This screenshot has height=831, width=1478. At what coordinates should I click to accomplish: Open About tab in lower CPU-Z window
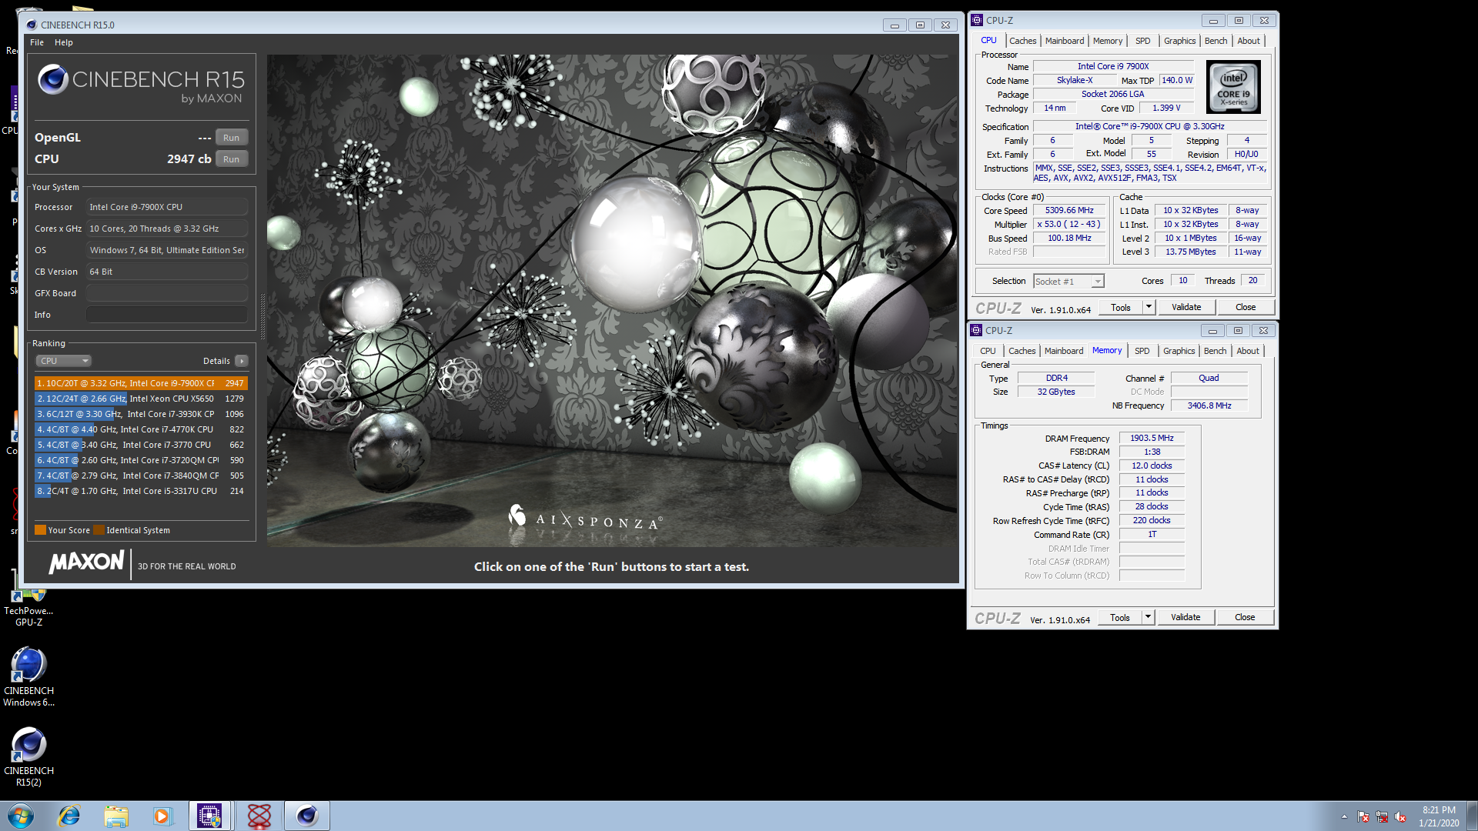tap(1248, 351)
